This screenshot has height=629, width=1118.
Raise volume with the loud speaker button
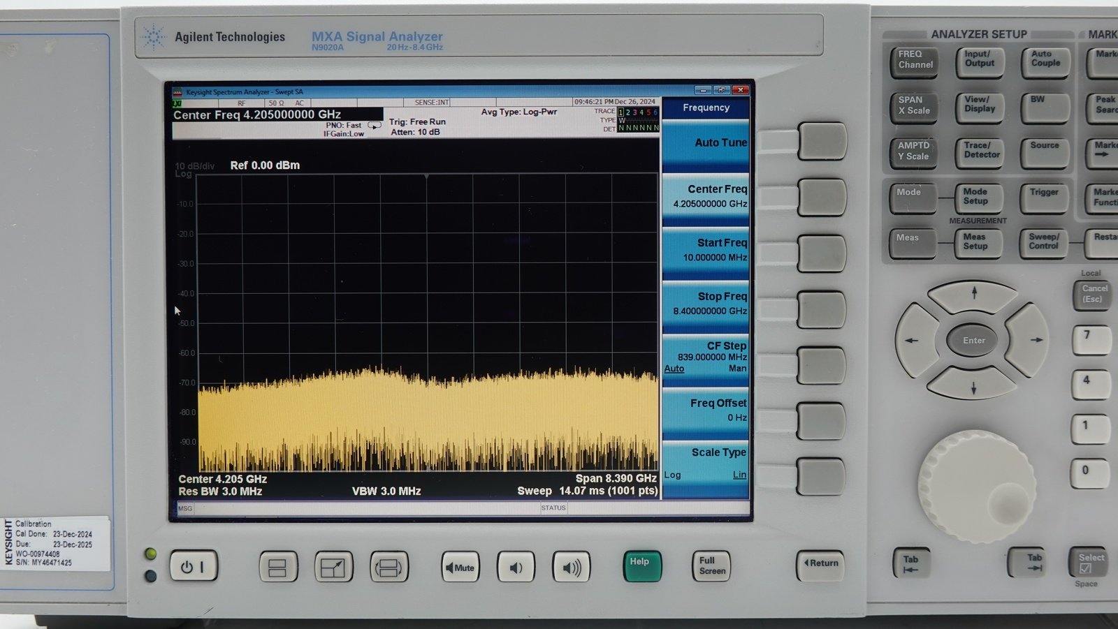coord(571,567)
